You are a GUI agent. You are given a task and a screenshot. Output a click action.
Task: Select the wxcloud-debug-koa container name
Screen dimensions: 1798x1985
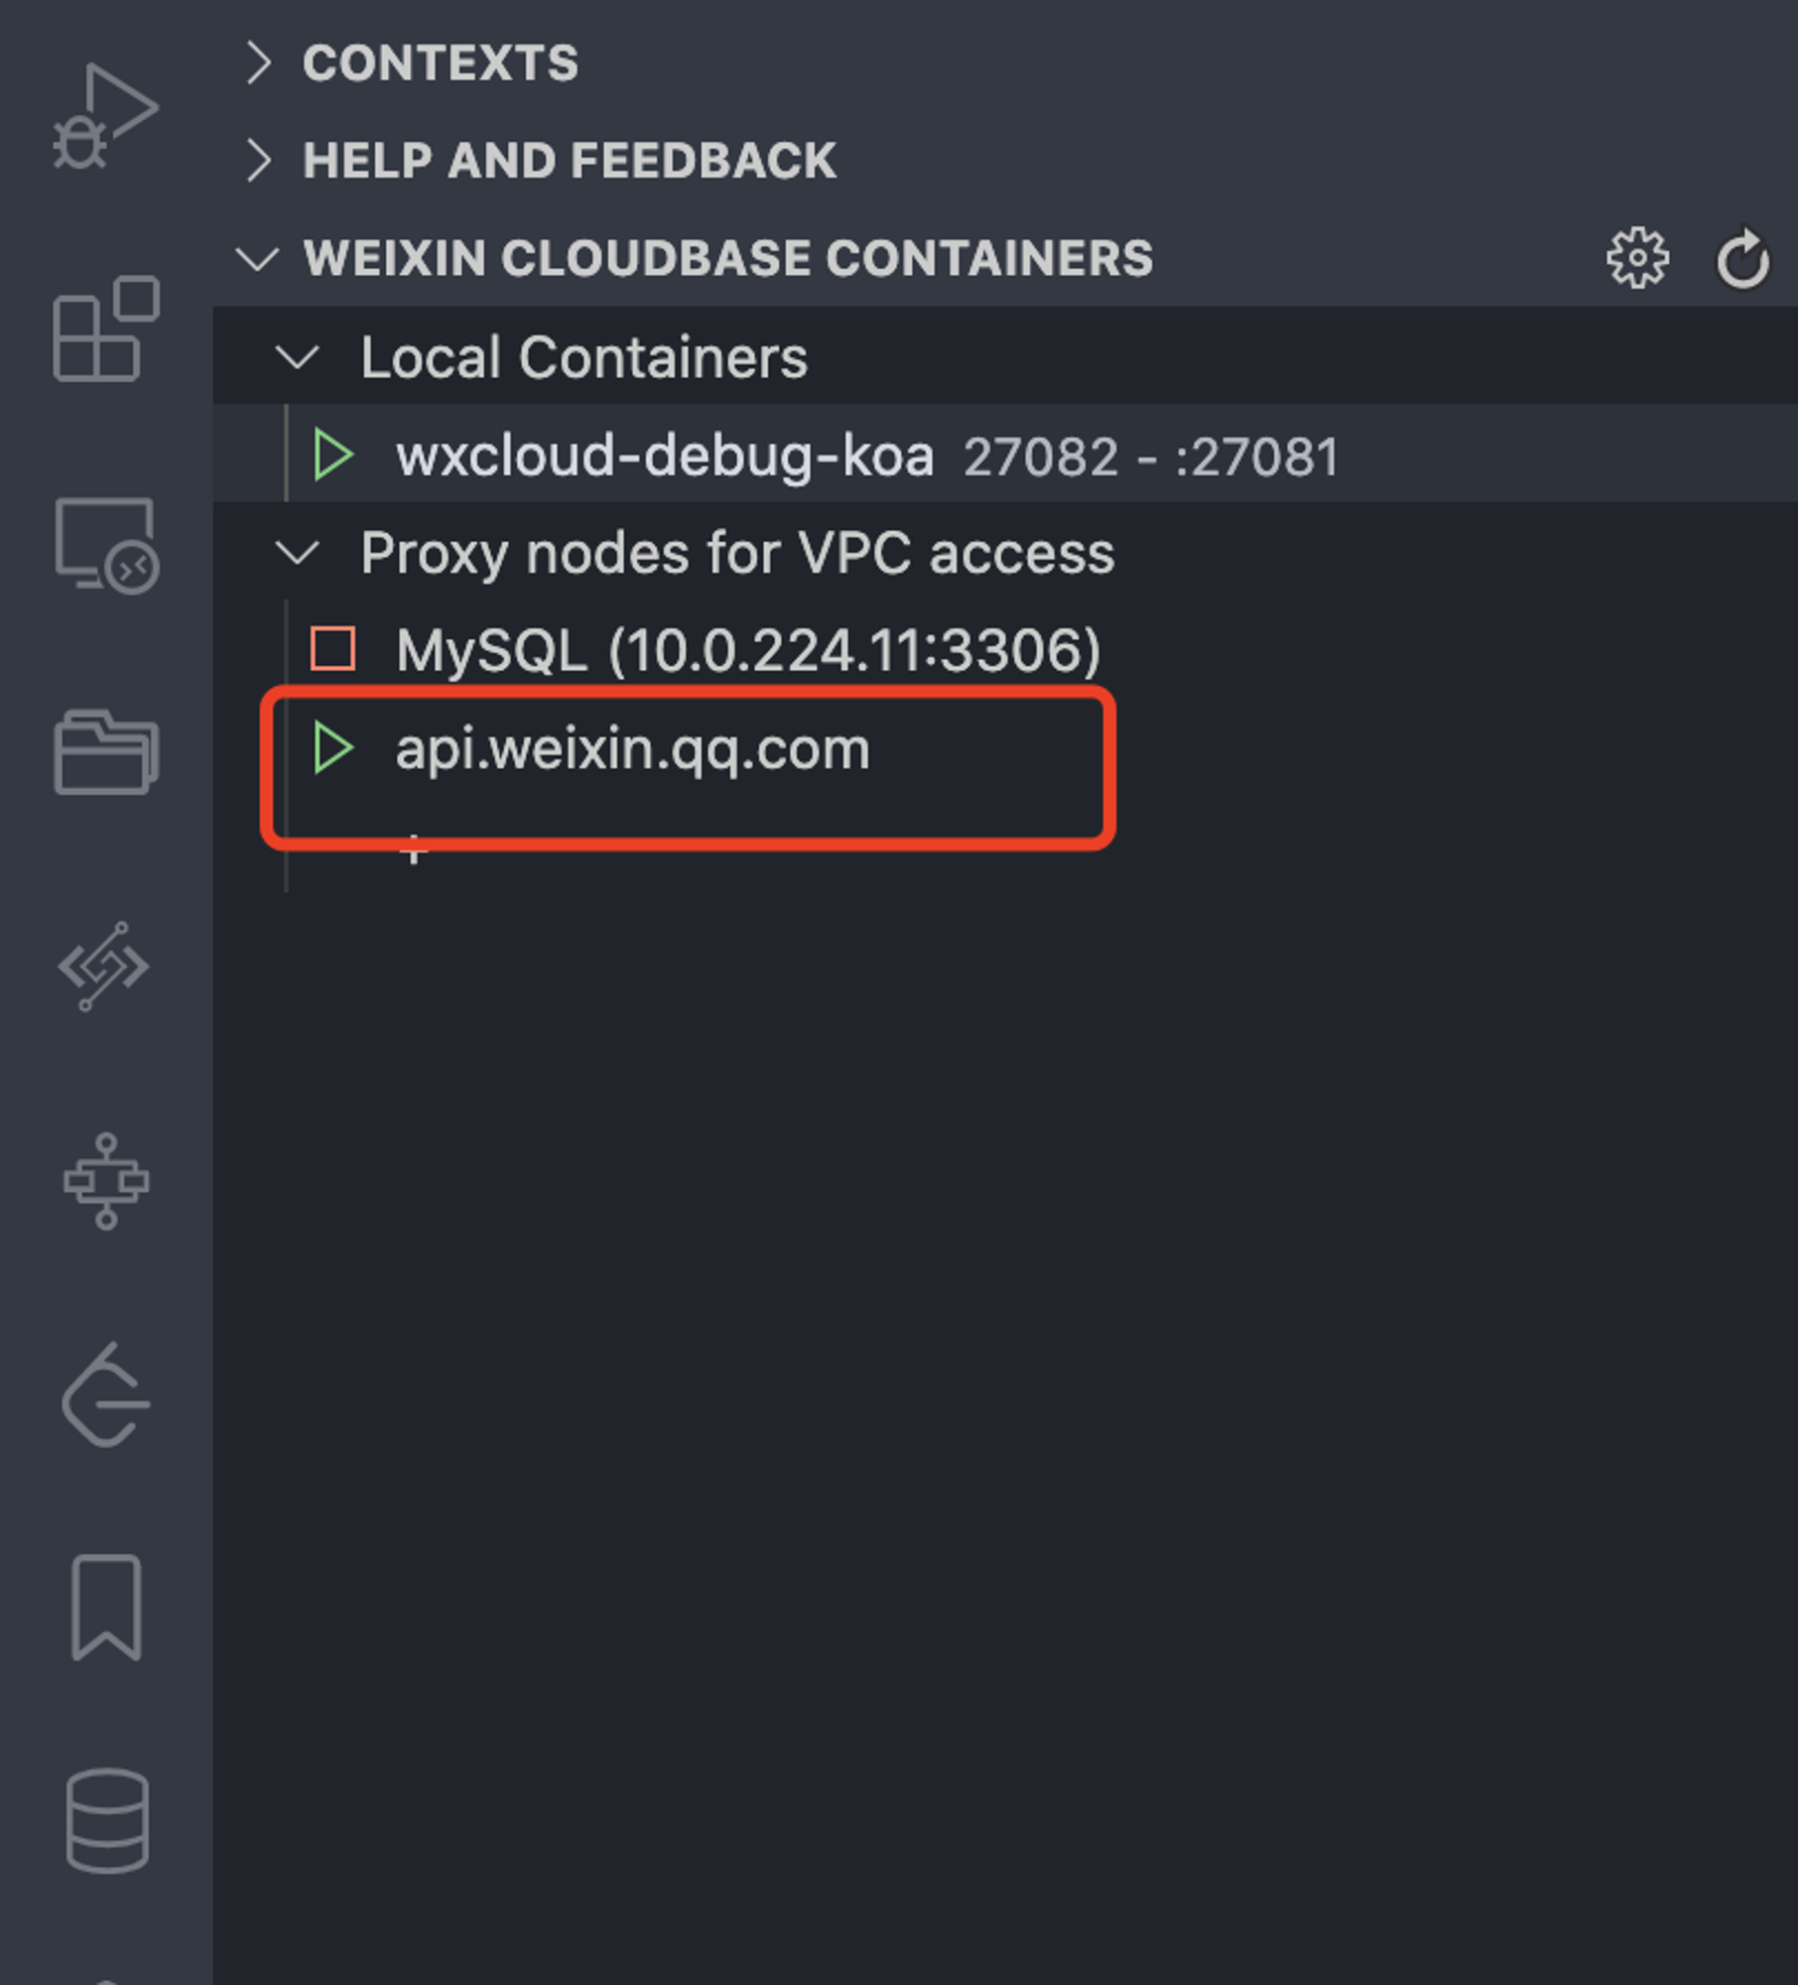664,456
